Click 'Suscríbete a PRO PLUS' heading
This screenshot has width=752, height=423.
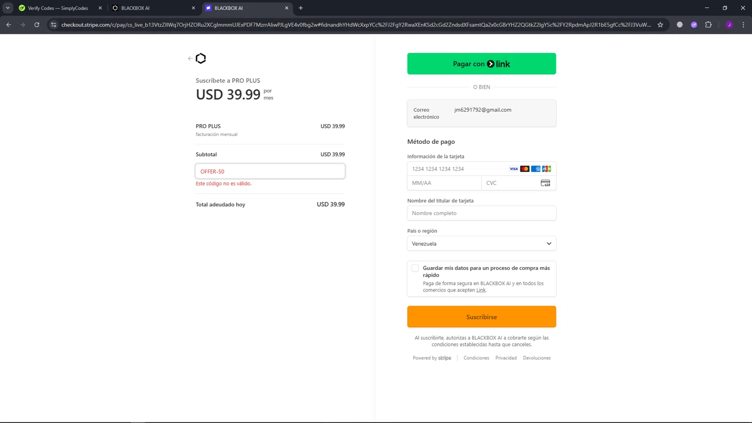tap(228, 80)
